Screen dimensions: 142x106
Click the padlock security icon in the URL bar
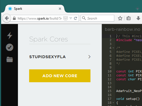click(x=14, y=18)
